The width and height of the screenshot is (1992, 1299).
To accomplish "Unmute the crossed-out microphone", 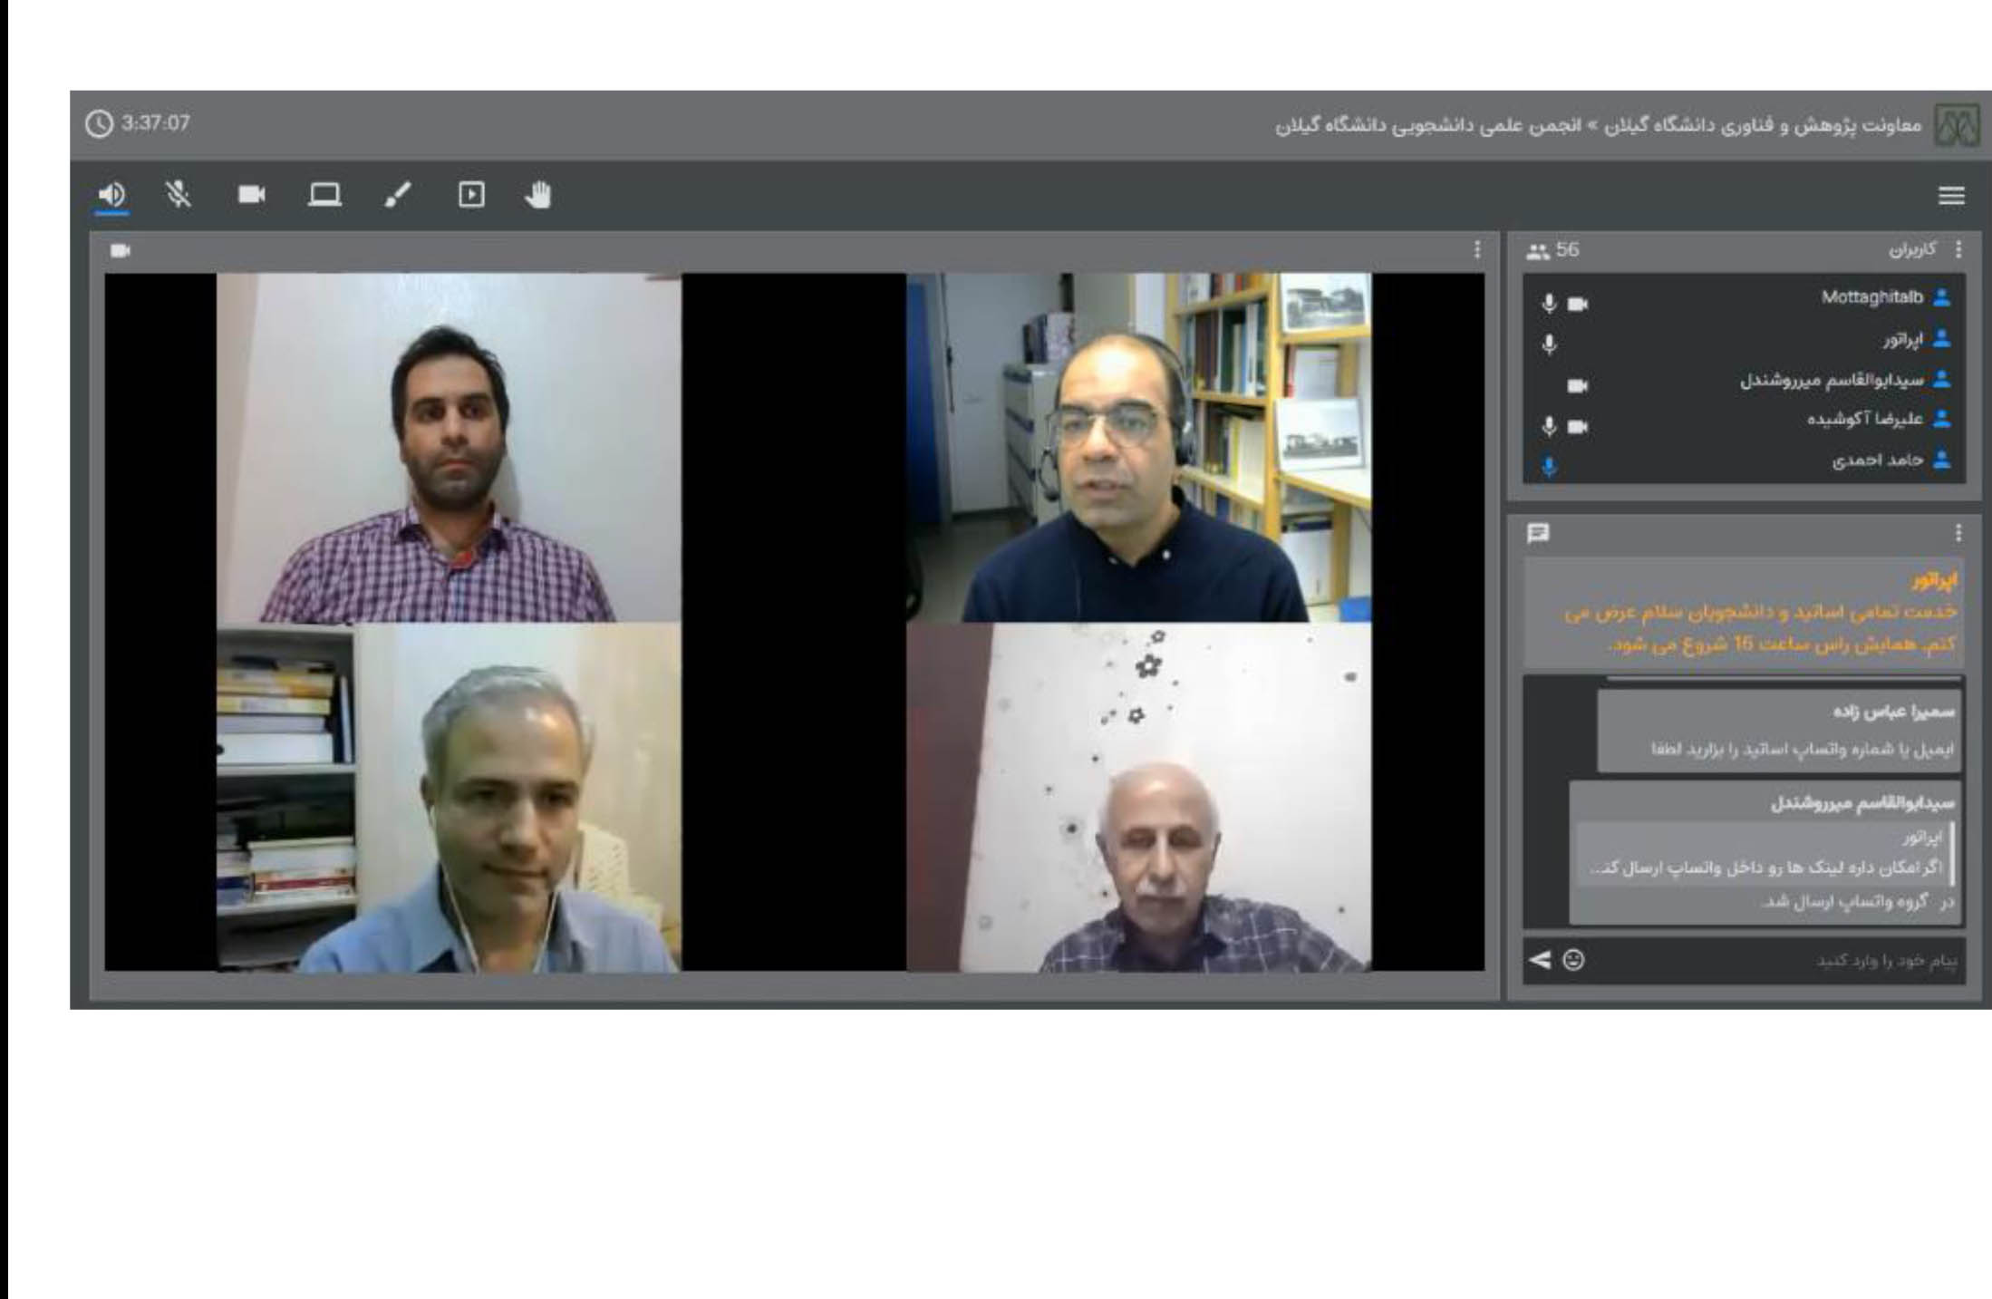I will tap(179, 195).
